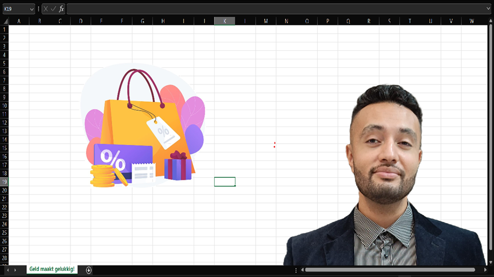Select row 19 header
Viewport: 494px width, 277px height.
tap(4, 182)
